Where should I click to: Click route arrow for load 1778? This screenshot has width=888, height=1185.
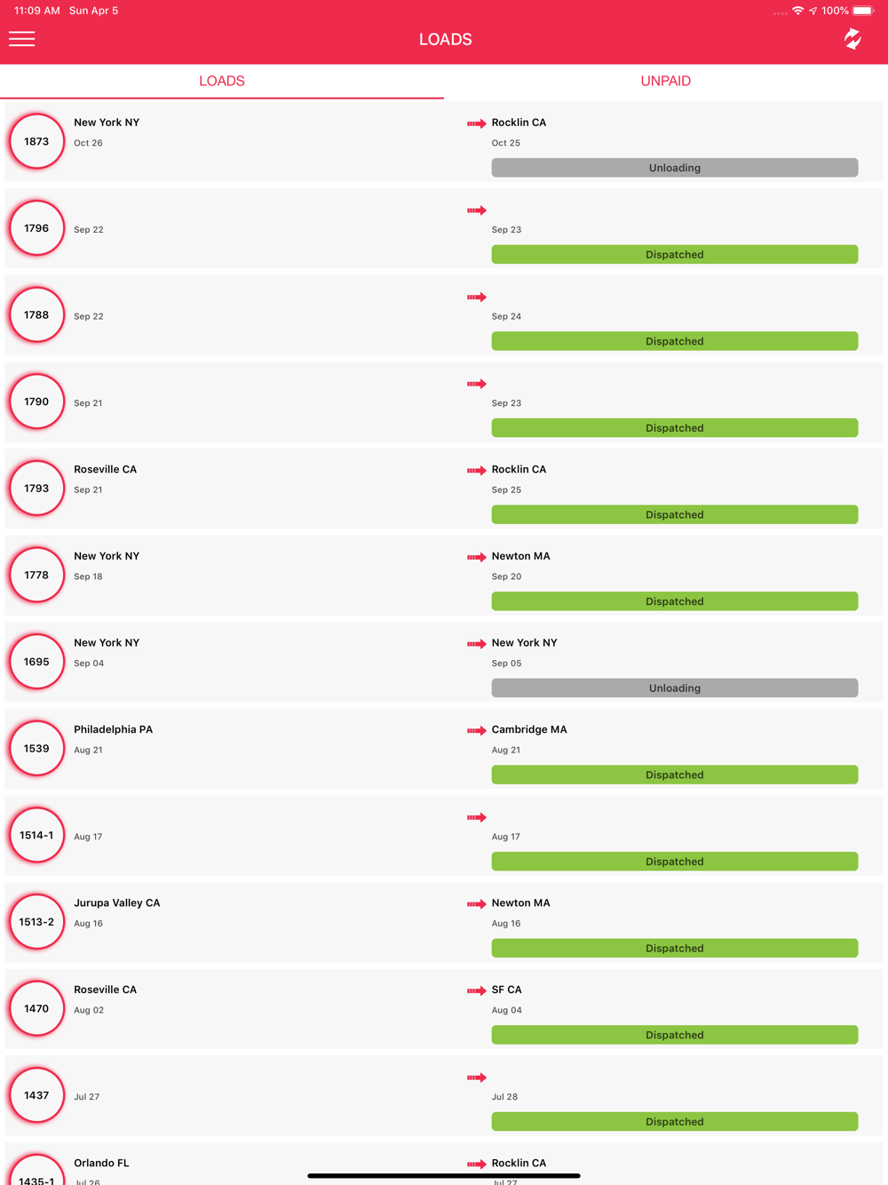(x=477, y=557)
